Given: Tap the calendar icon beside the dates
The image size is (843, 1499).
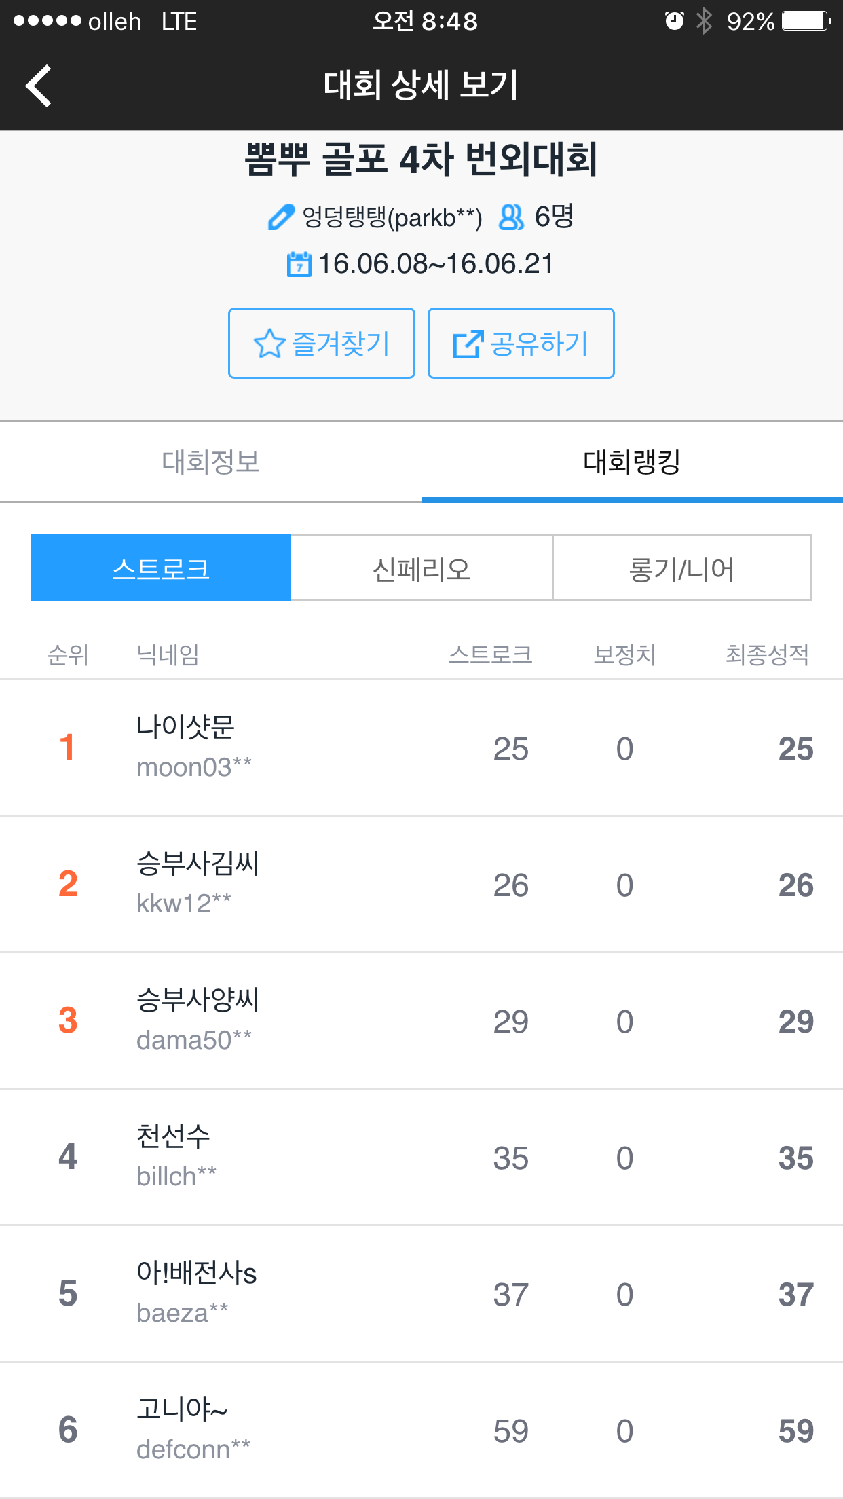Looking at the screenshot, I should 299,264.
